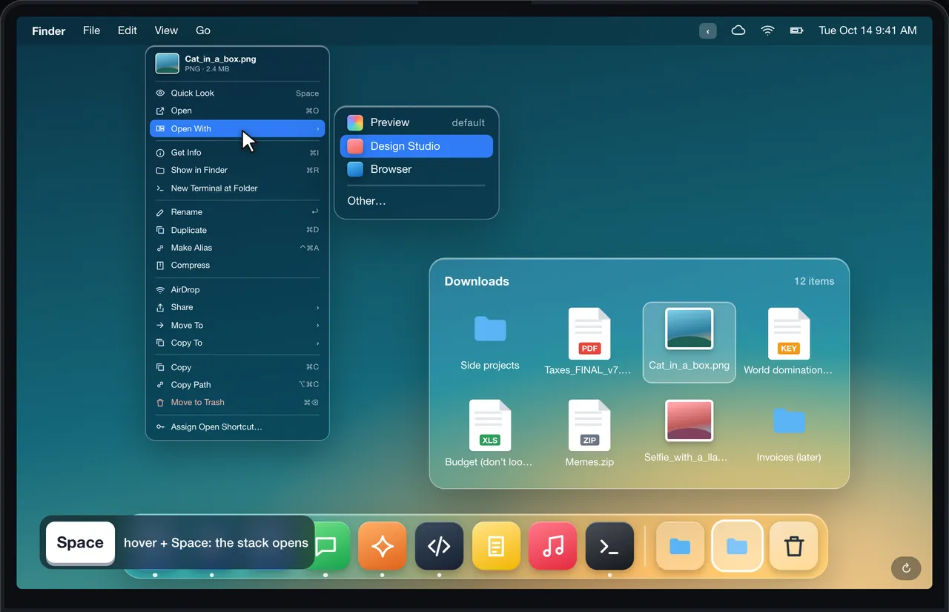Expand the Open With submenu
The width and height of the screenshot is (949, 612).
point(237,129)
